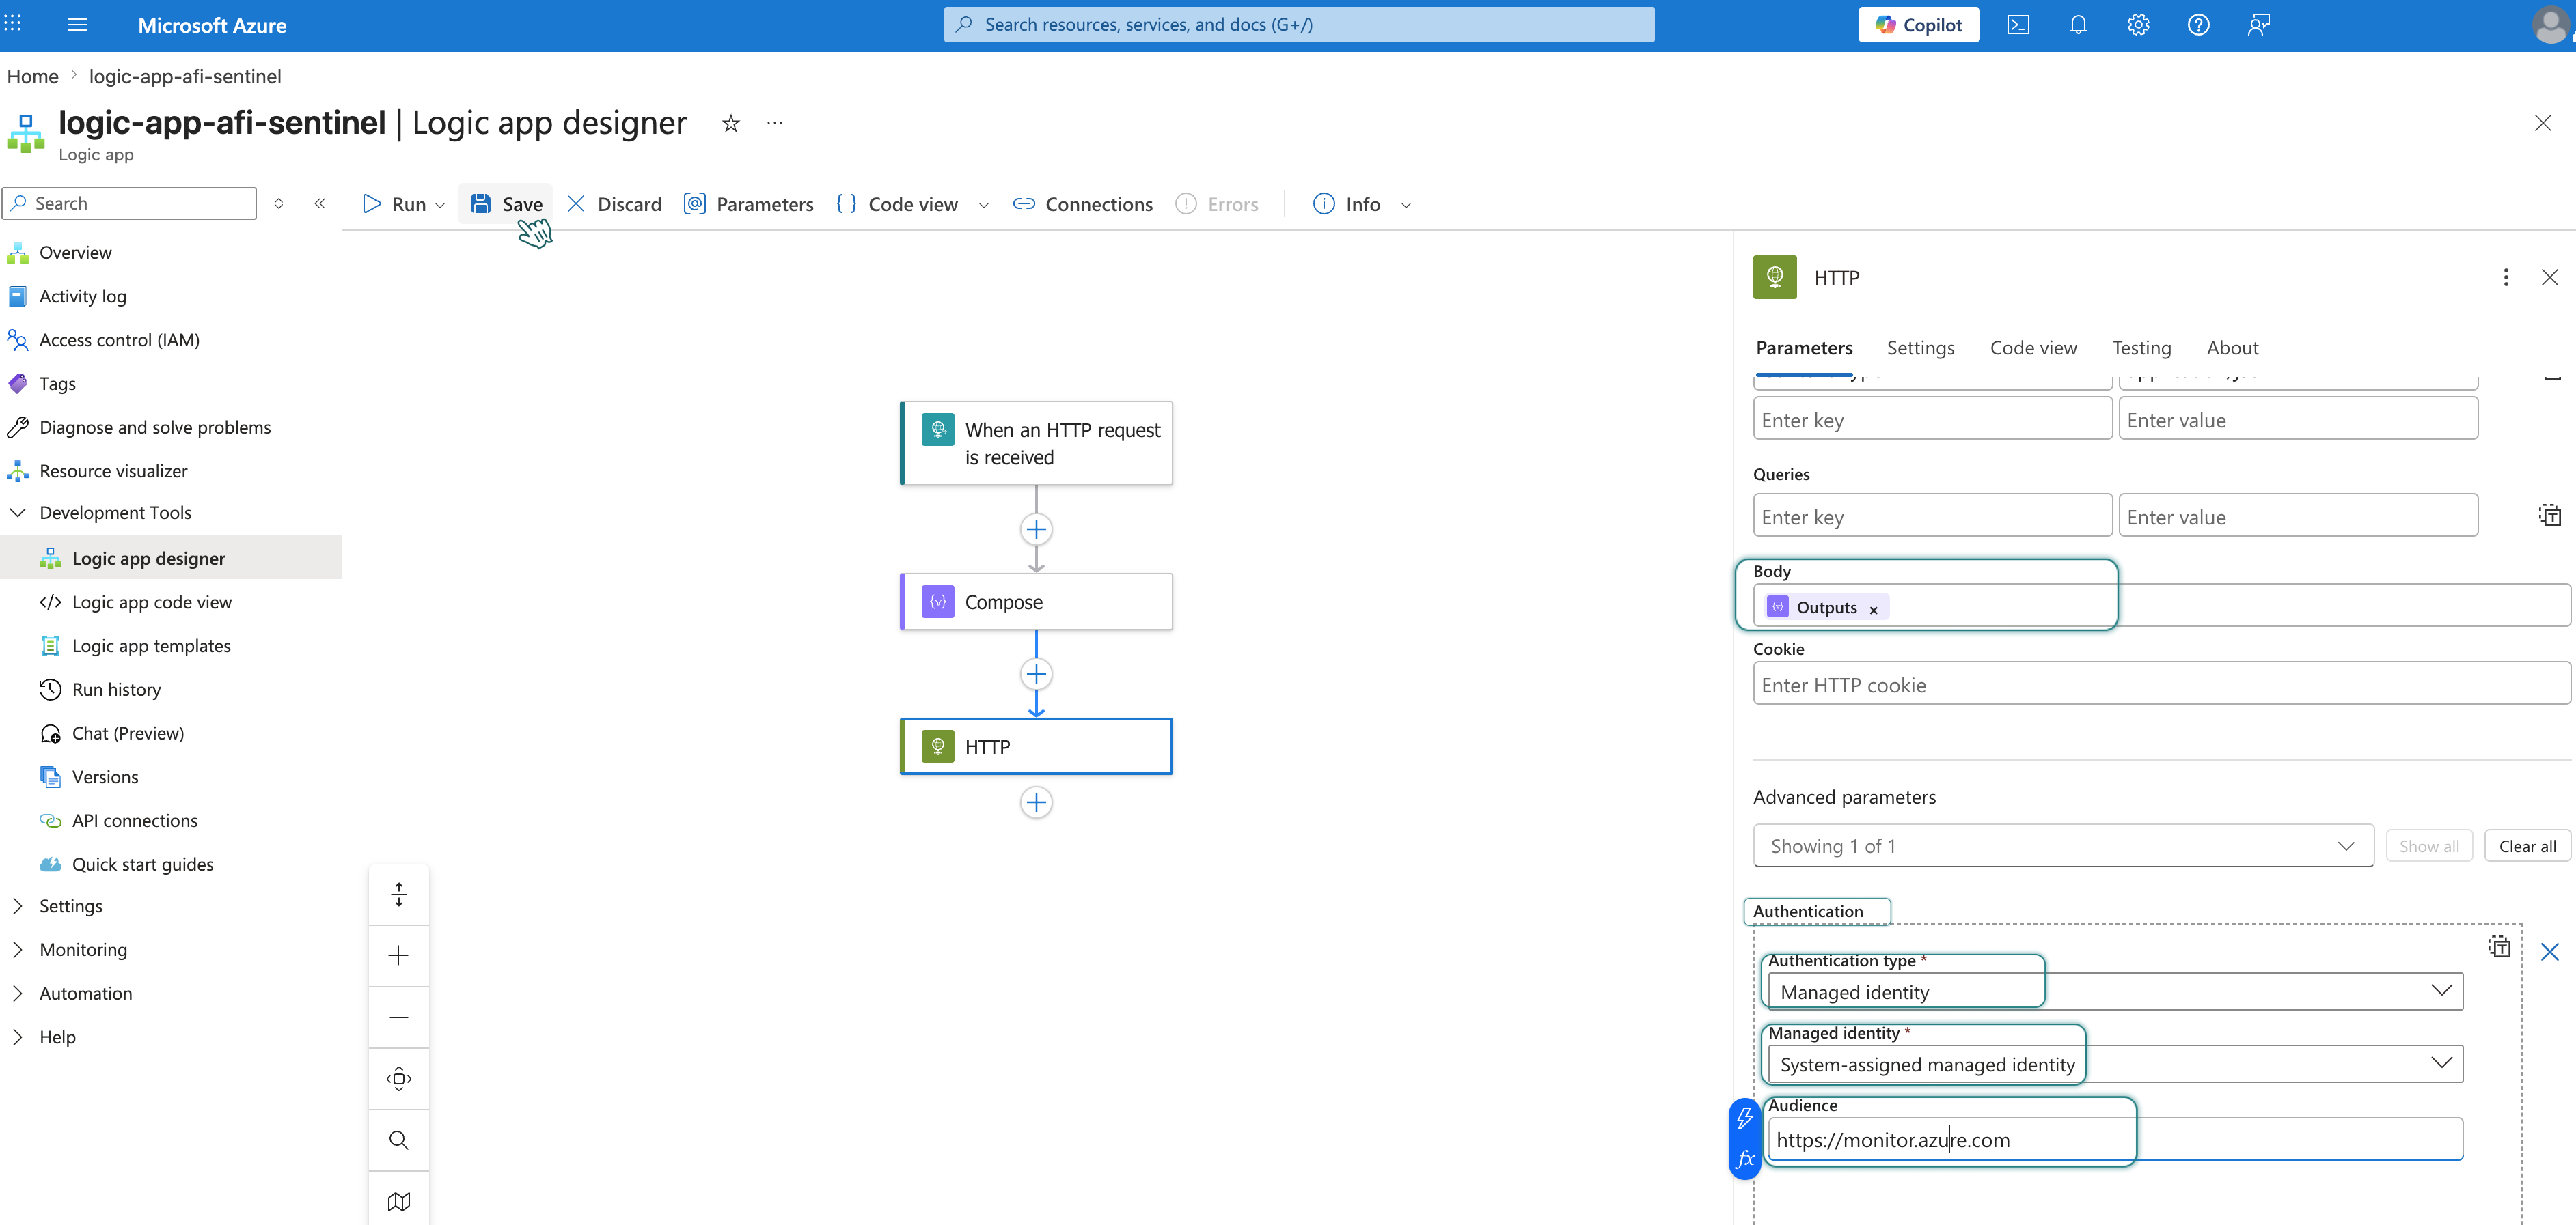Search the workflow canvas with the magnifier
Screen dimensions: 2576x1225
coord(399,1140)
